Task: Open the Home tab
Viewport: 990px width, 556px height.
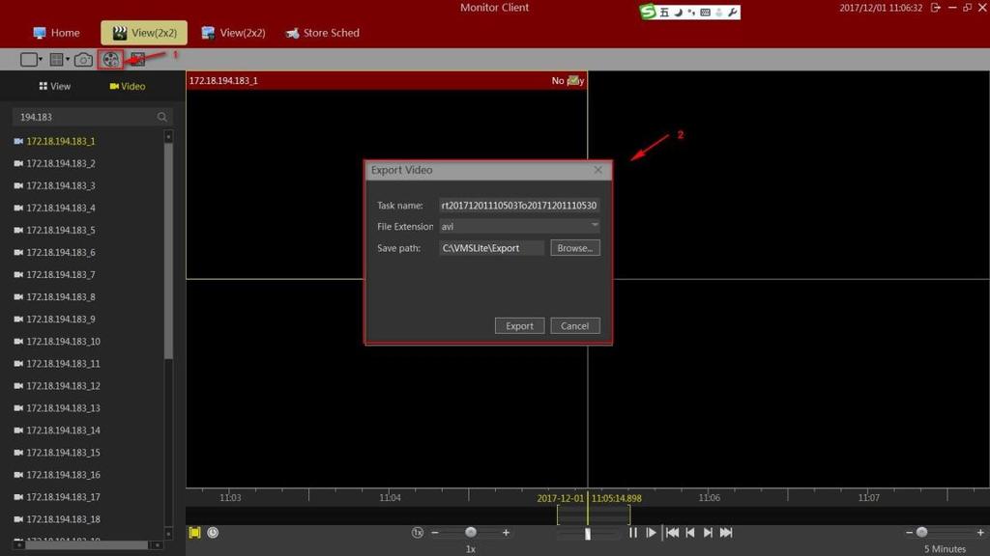Action: tap(56, 33)
